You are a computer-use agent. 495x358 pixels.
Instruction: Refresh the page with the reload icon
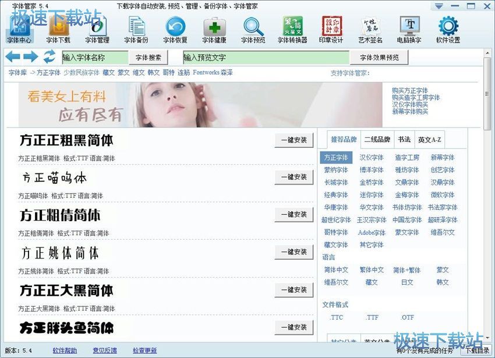click(x=49, y=57)
